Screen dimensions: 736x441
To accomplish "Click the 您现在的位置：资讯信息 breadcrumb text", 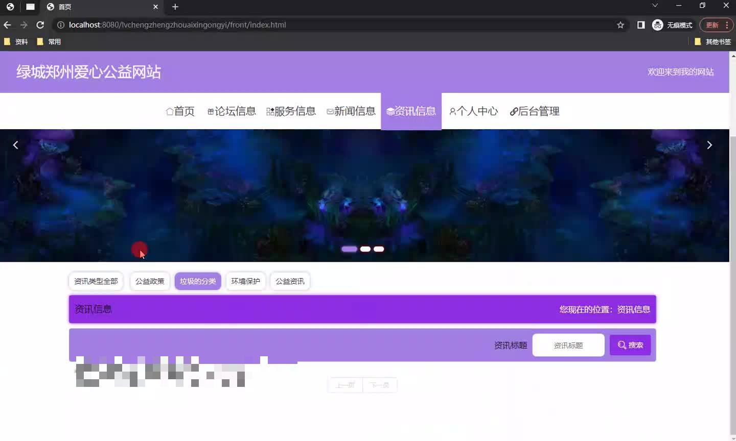I will [x=605, y=309].
